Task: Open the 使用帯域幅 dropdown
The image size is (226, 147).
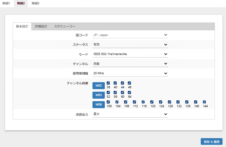Action: pos(130,73)
